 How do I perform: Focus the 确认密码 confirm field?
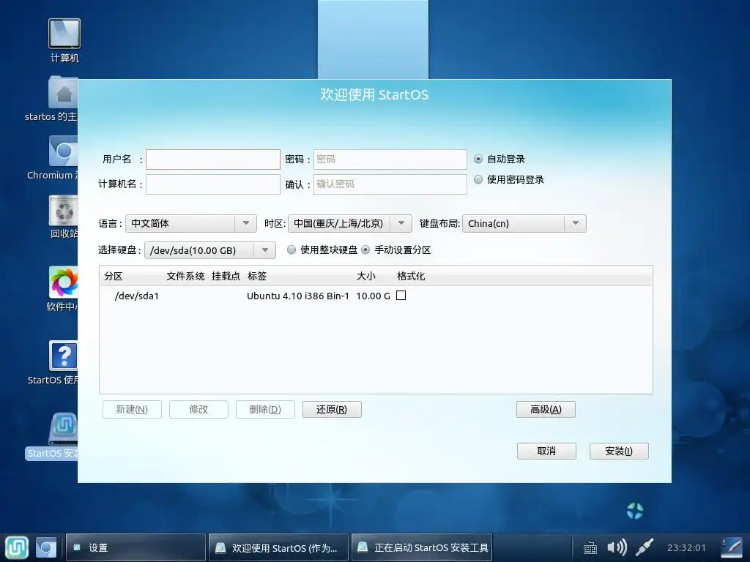pos(390,184)
